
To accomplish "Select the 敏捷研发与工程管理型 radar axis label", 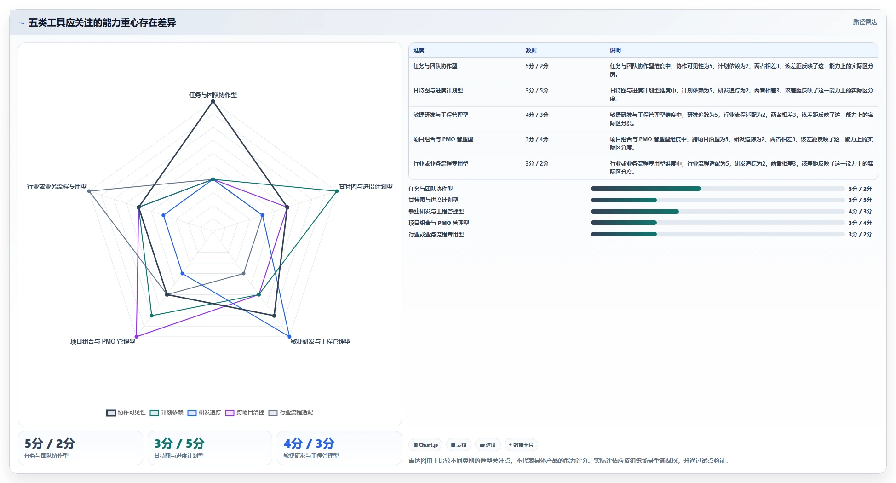I will [x=321, y=341].
